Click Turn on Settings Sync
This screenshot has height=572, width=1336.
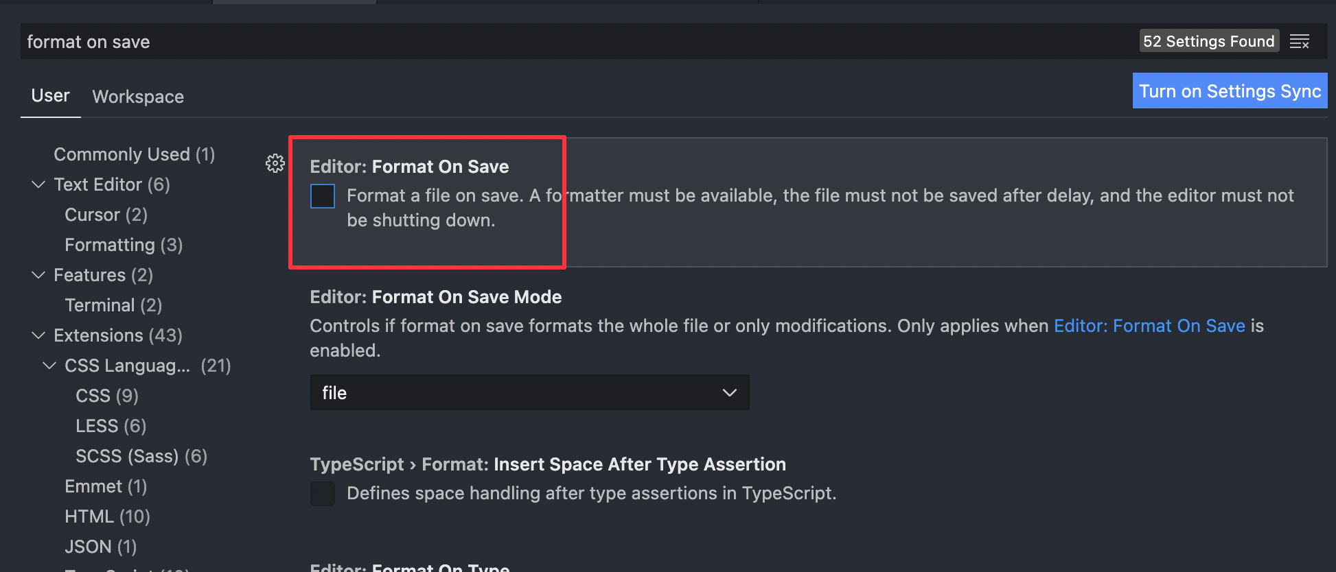coord(1230,91)
